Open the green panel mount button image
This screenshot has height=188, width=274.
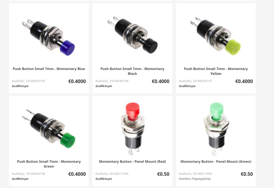pyautogui.click(x=216, y=129)
